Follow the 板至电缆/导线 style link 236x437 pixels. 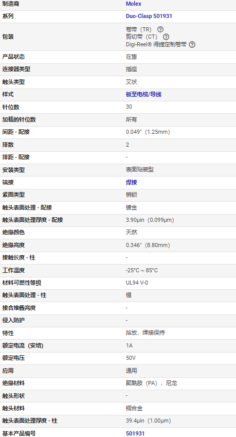click(x=143, y=95)
